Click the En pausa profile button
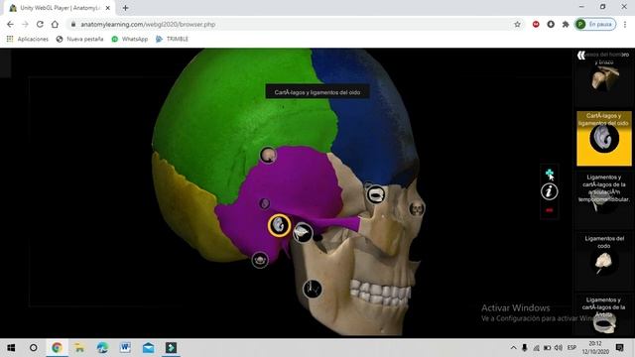This screenshot has width=635, height=357. click(x=595, y=24)
